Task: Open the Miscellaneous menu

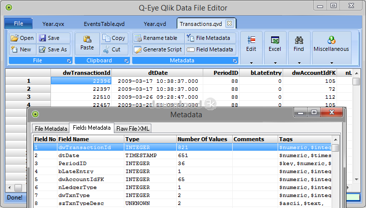Action: pyautogui.click(x=331, y=47)
